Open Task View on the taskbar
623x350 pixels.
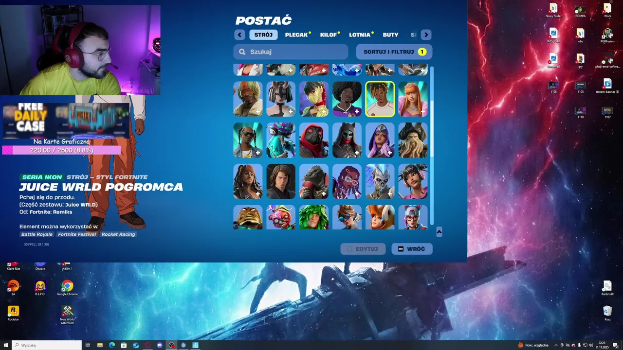[x=88, y=345]
